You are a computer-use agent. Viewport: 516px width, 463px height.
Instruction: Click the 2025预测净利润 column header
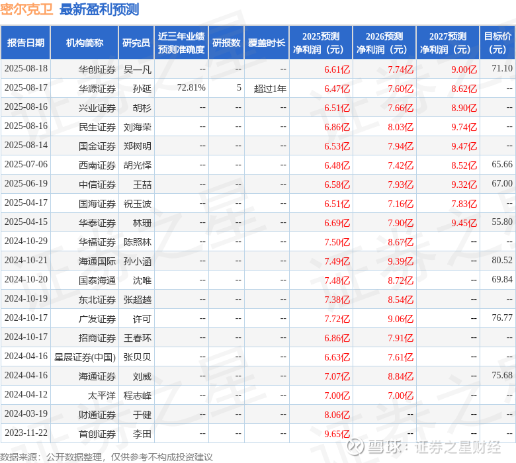pos(321,43)
